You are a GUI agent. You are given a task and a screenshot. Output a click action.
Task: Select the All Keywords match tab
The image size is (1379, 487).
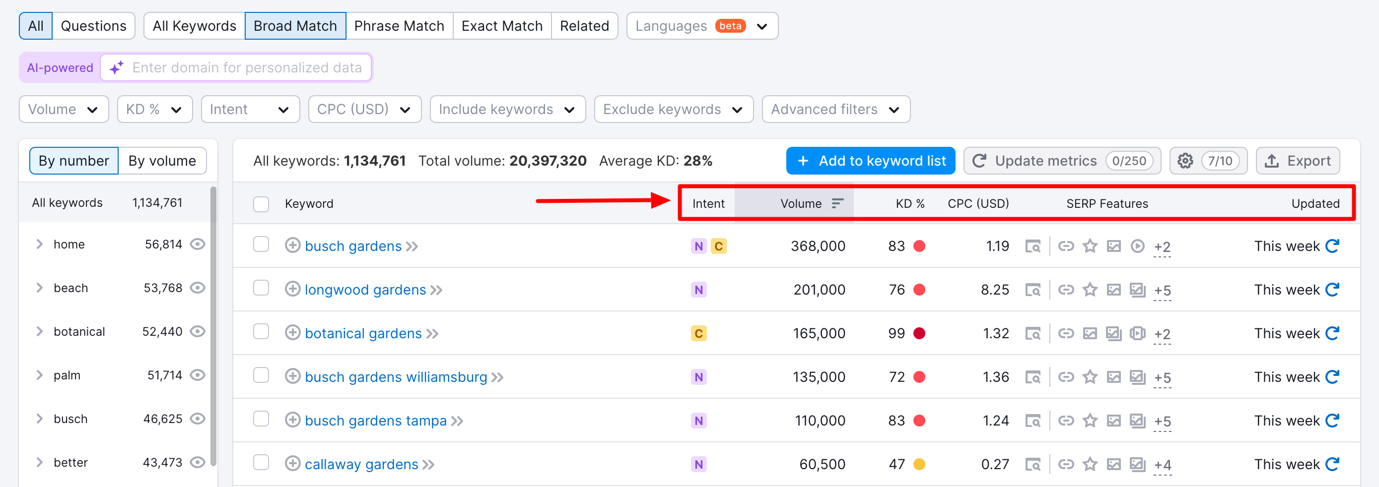194,26
